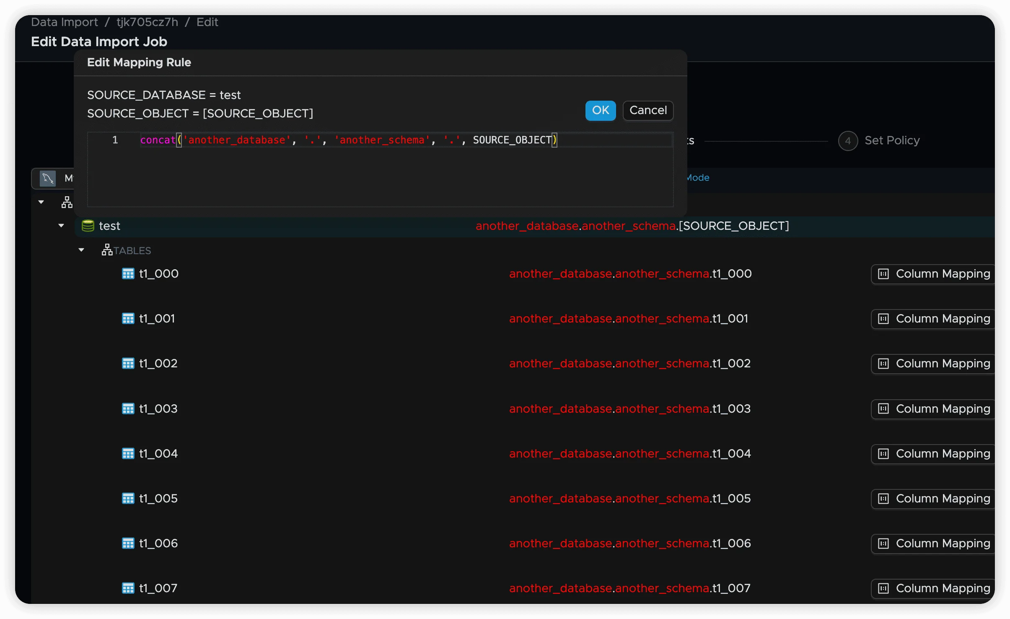Open Column Mapping for t1_001

[934, 319]
